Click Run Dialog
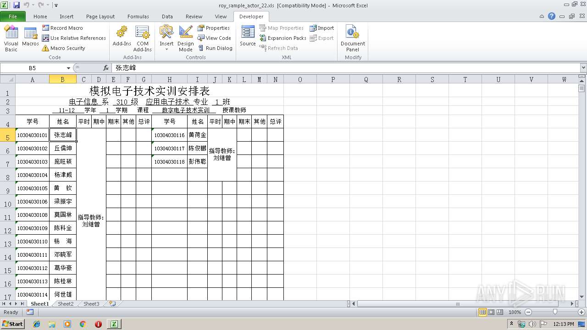 click(x=215, y=48)
